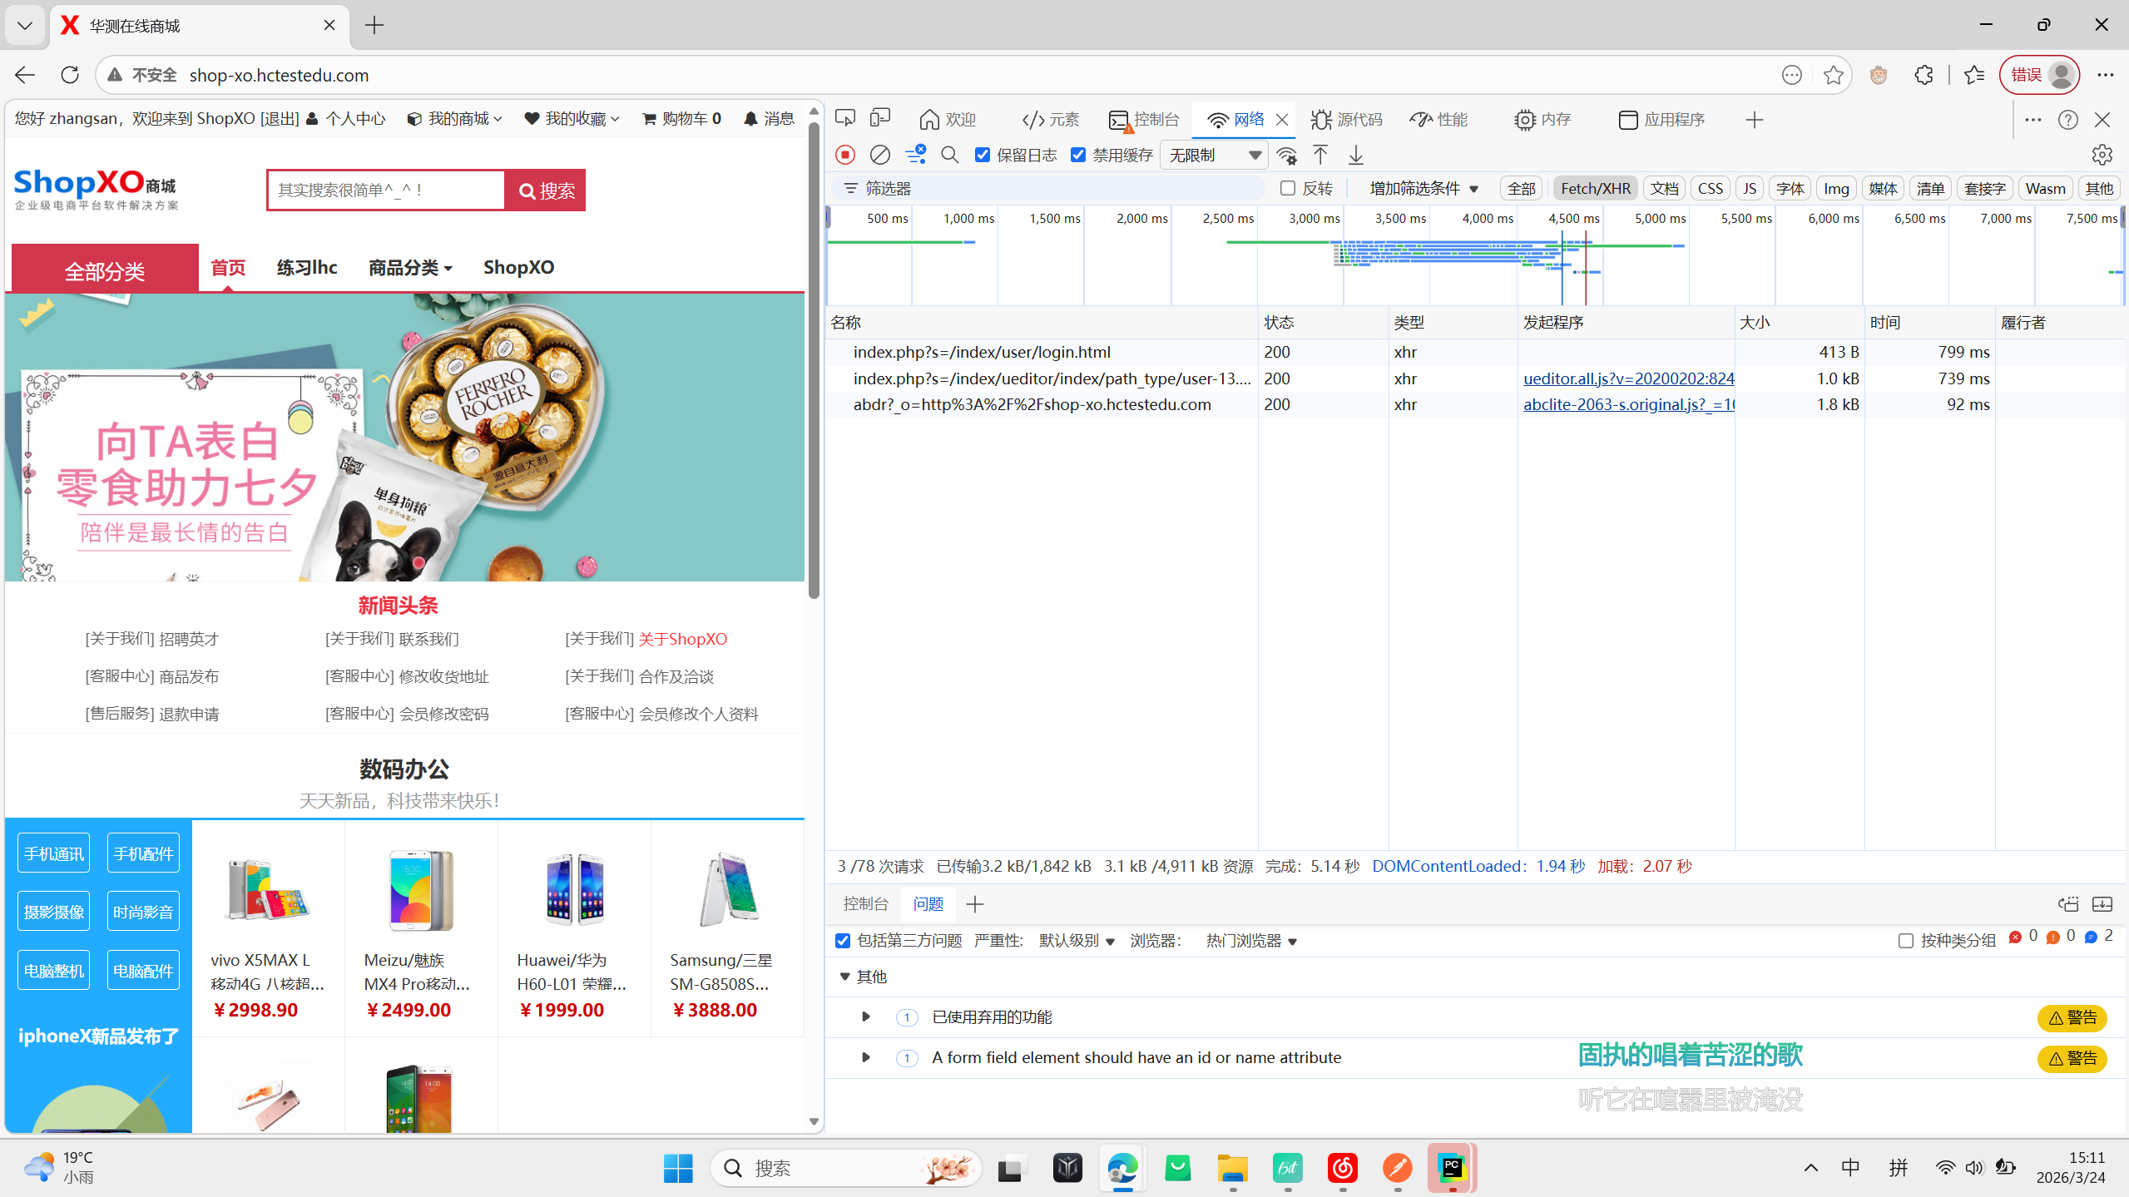Activate the inspect element picker icon
This screenshot has height=1197, width=2129.
pos(845,119)
